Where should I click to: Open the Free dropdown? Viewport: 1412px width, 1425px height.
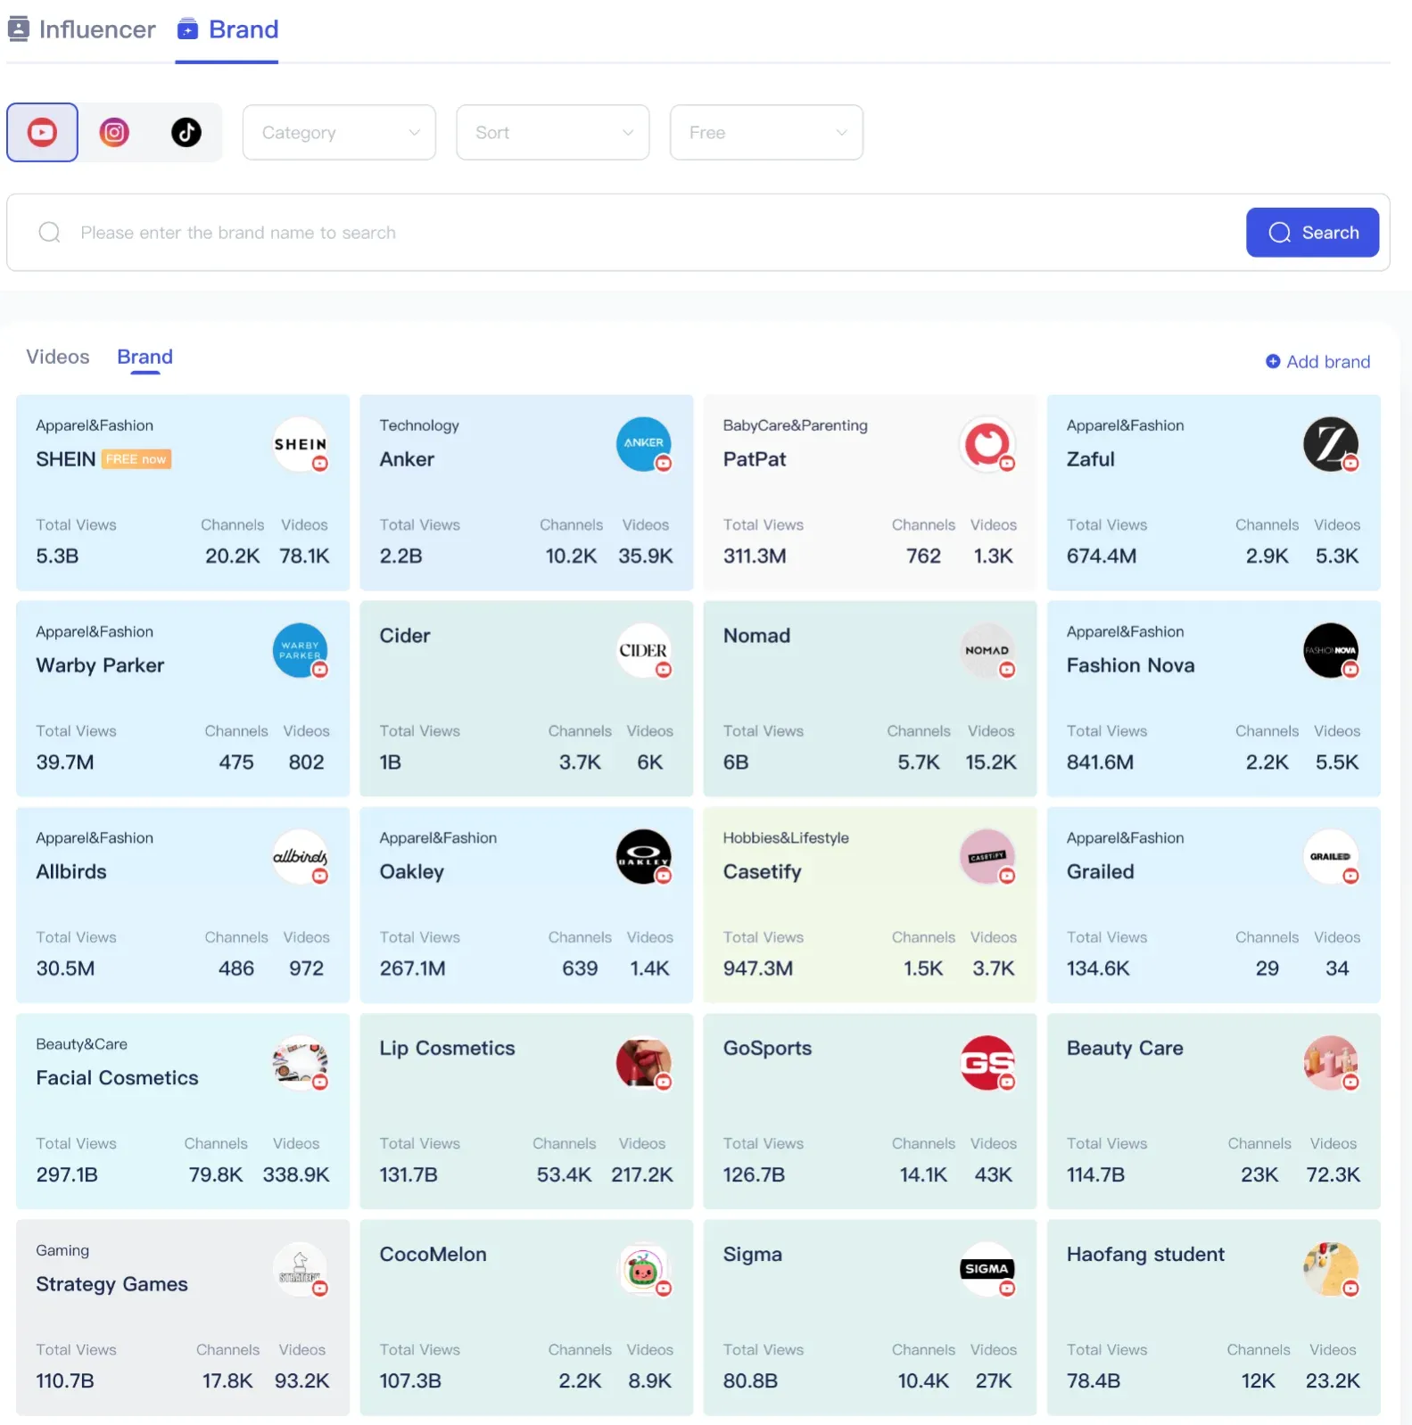[x=766, y=133]
